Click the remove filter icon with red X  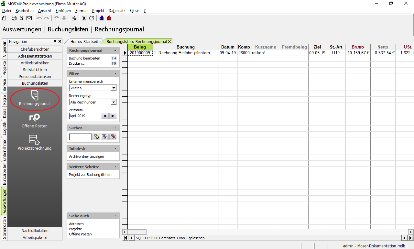113,137
